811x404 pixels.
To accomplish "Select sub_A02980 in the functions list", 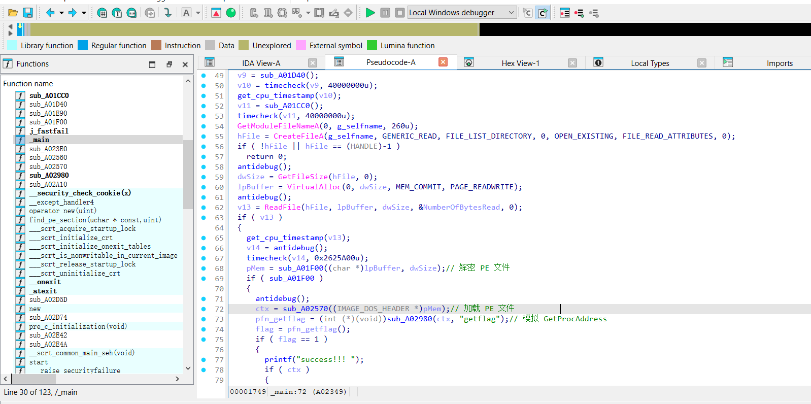I will tap(49, 175).
